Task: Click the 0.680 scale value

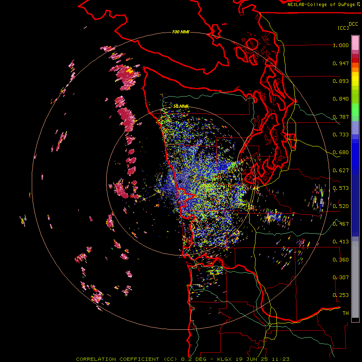Action: click(341, 152)
